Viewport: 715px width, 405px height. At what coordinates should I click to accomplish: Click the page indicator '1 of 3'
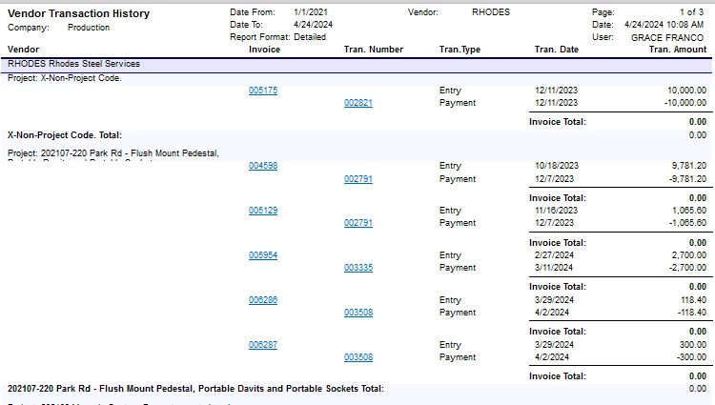[691, 12]
